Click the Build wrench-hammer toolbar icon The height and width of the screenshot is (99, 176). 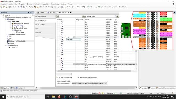point(99,7)
